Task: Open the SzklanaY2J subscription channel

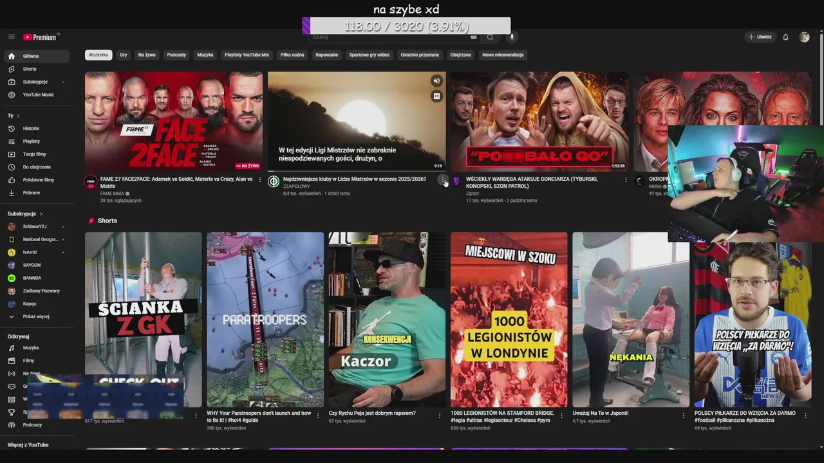Action: (x=36, y=226)
